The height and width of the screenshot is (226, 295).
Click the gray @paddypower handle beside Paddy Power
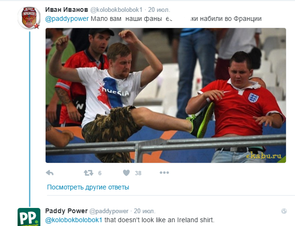pyautogui.click(x=109, y=211)
